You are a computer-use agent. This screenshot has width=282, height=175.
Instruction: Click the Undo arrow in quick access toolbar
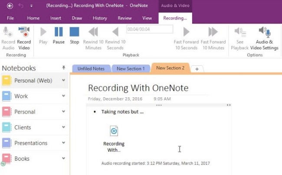pyautogui.click(x=21, y=6)
